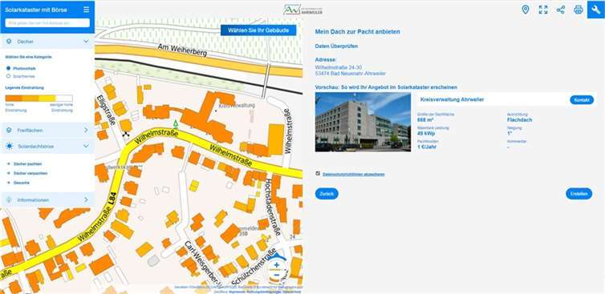Collapse the Dächer section chevron
This screenshot has height=294, width=605.
pos(86,41)
